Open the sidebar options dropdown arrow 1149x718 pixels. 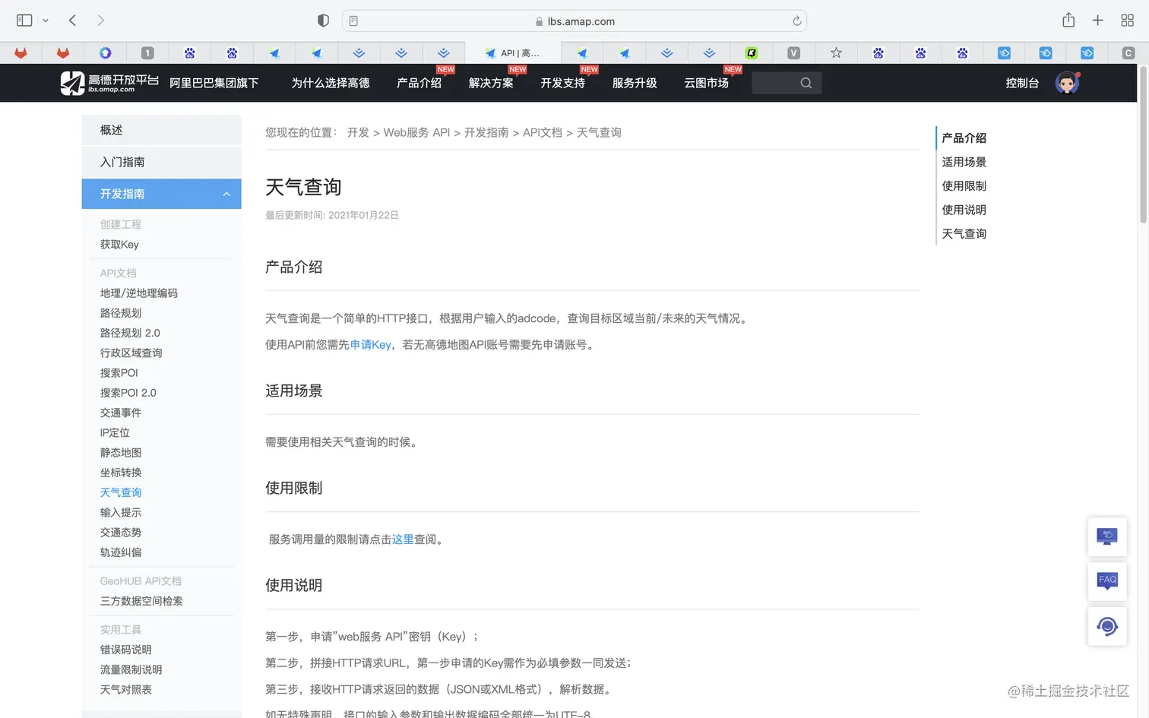pyautogui.click(x=45, y=21)
